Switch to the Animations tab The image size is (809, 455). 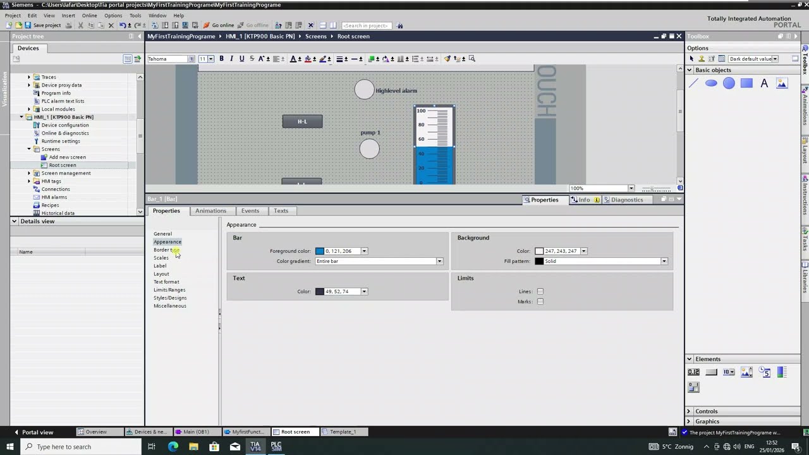(x=210, y=210)
